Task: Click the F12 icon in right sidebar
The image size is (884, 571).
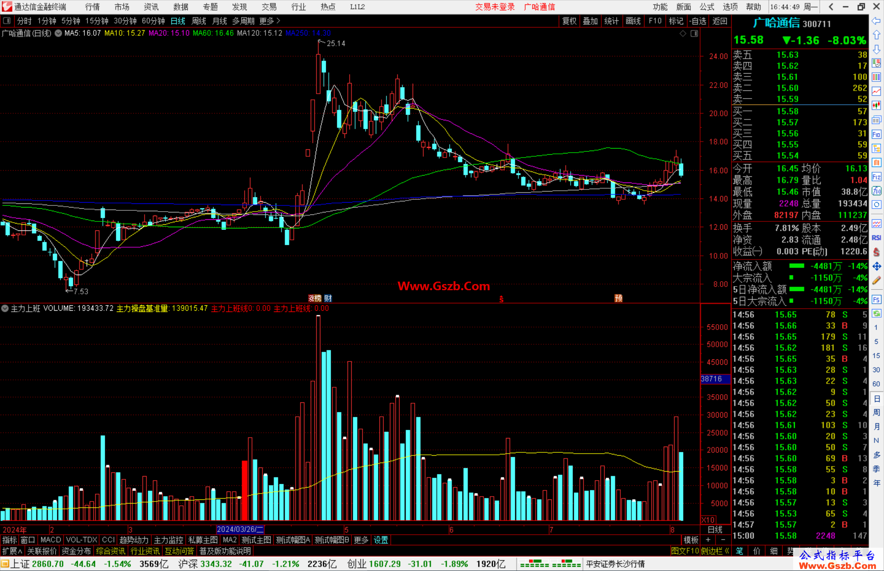Action: click(876, 177)
